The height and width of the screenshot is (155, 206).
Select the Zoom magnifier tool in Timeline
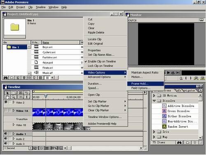click(x=14, y=97)
